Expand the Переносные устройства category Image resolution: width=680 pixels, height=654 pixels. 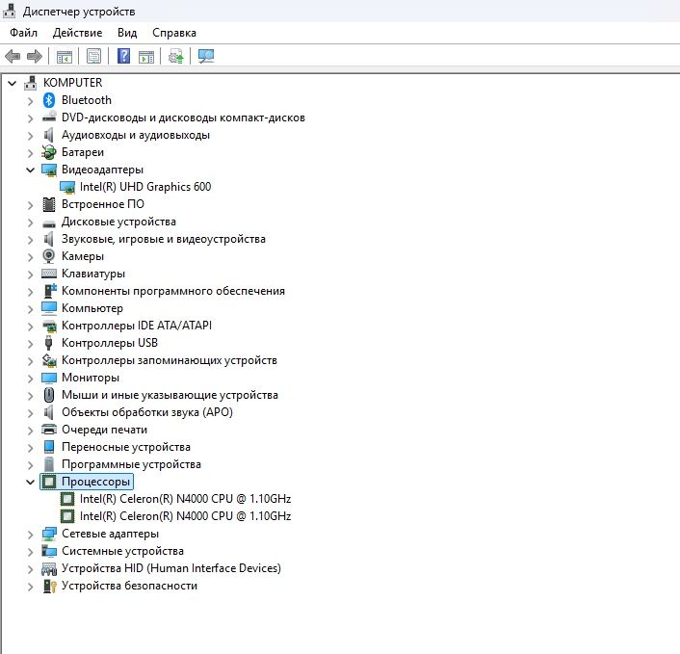point(30,448)
